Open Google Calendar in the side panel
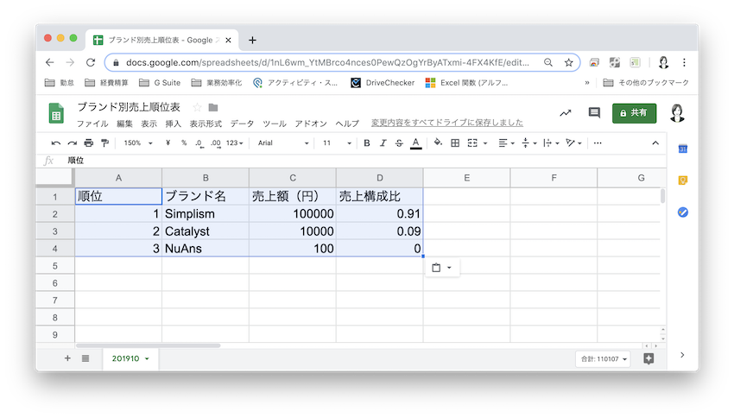This screenshot has width=734, height=418. [x=682, y=149]
